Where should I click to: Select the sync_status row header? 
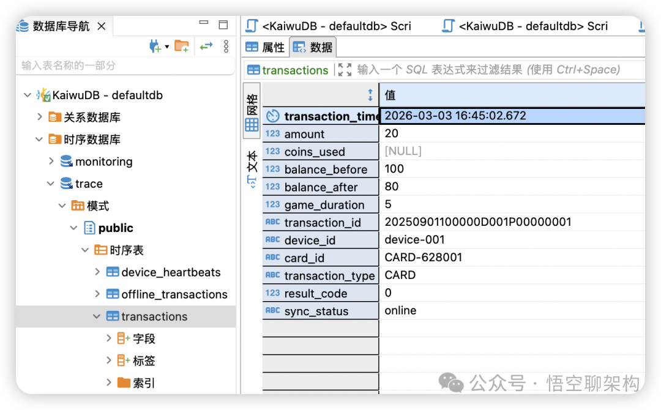321,311
